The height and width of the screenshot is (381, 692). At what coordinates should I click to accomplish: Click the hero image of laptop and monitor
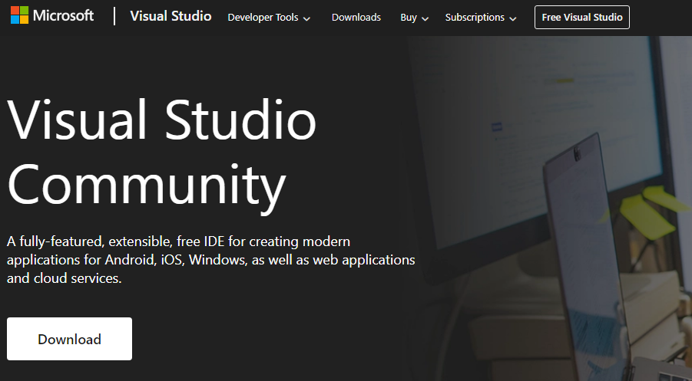click(549, 209)
